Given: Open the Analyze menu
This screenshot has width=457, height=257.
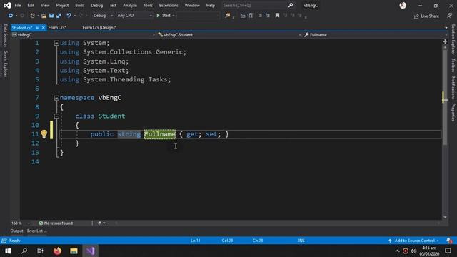Looking at the screenshot, I should pyautogui.click(x=130, y=5).
